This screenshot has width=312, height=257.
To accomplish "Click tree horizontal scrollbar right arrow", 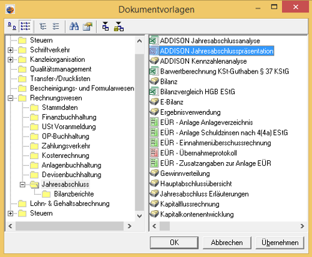I will tap(129, 226).
